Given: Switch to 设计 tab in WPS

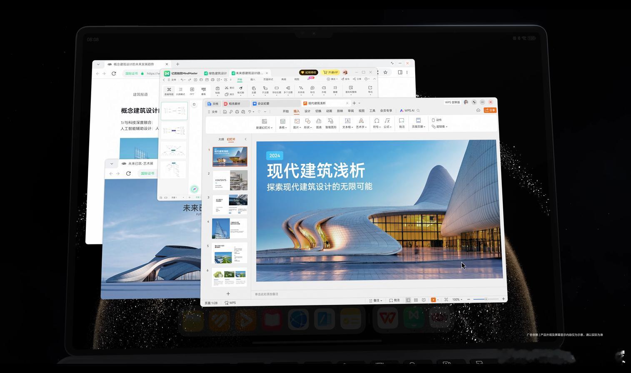Looking at the screenshot, I should click(x=307, y=111).
